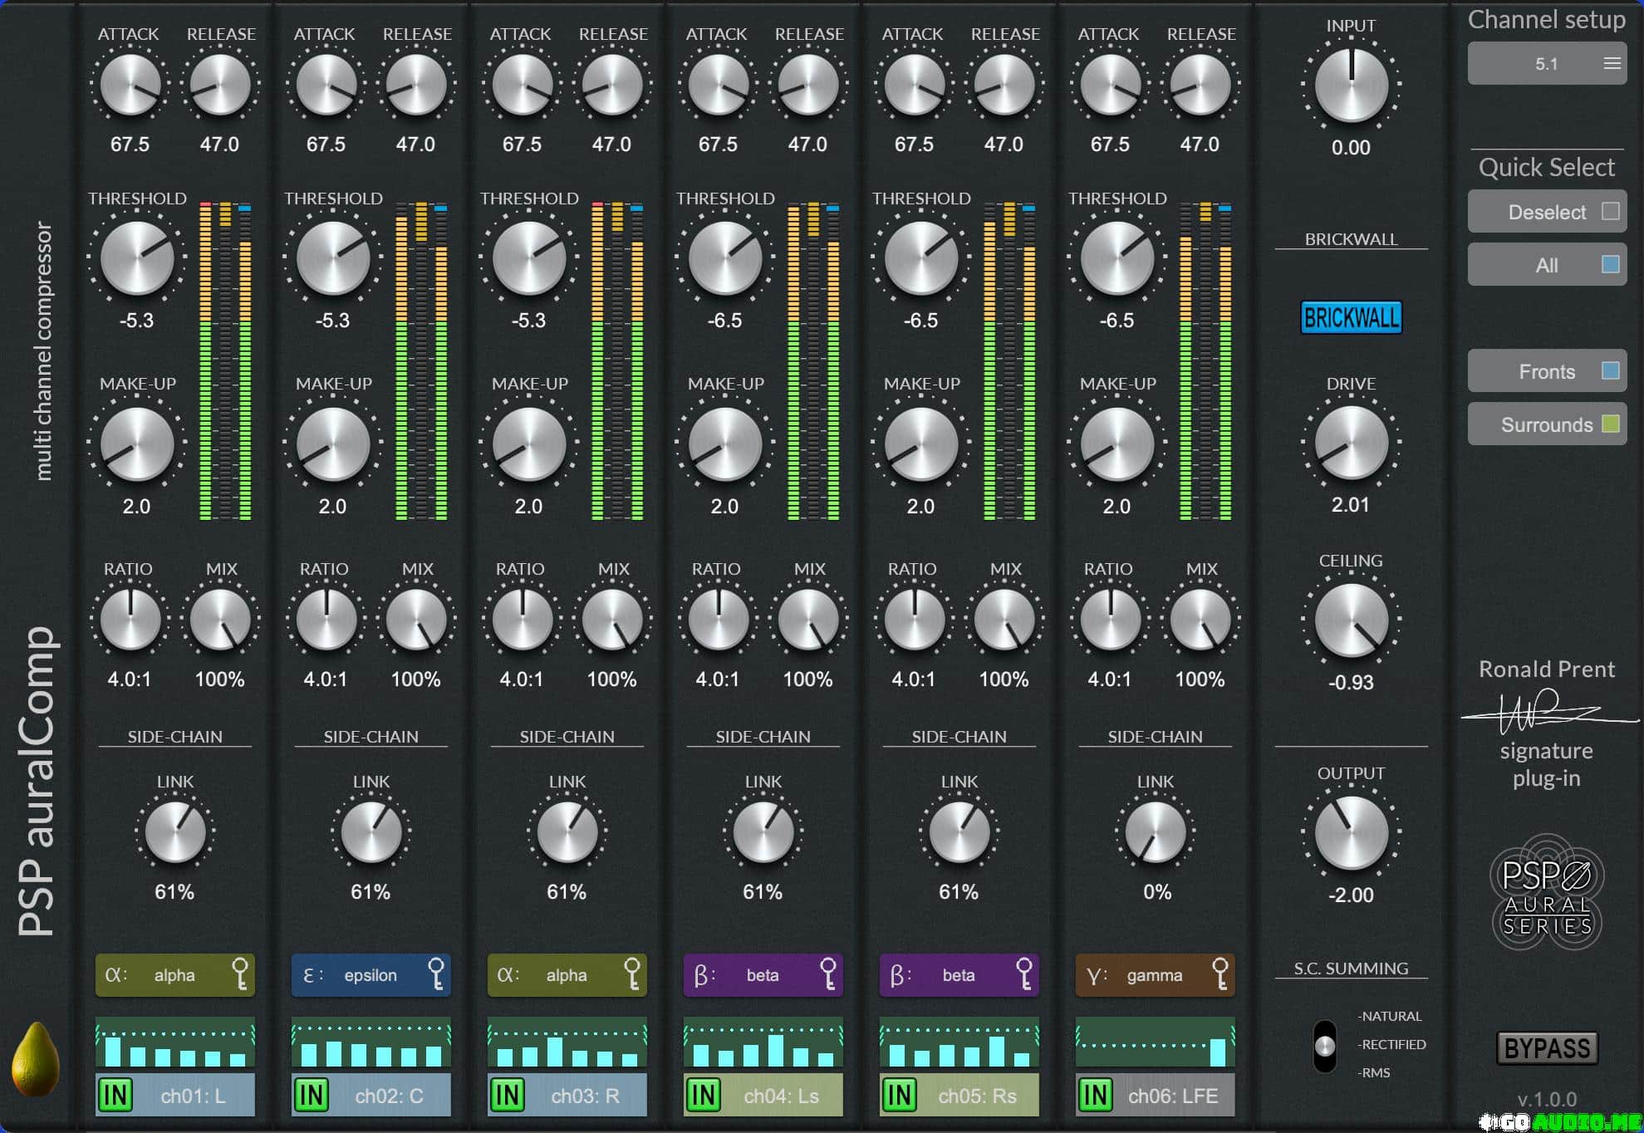Click the ch04 RATIO knob
Image resolution: width=1644 pixels, height=1133 pixels.
pos(718,620)
